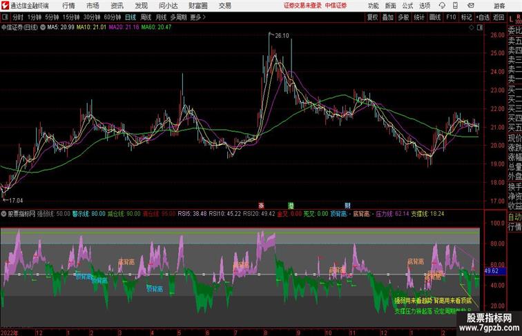522x336 pixels.
Task: Open the 行情 menu
Action: point(68,6)
